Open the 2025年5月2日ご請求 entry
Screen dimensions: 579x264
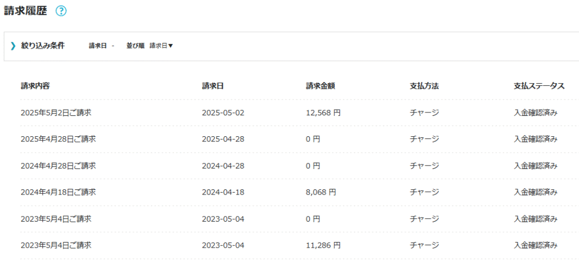click(56, 112)
